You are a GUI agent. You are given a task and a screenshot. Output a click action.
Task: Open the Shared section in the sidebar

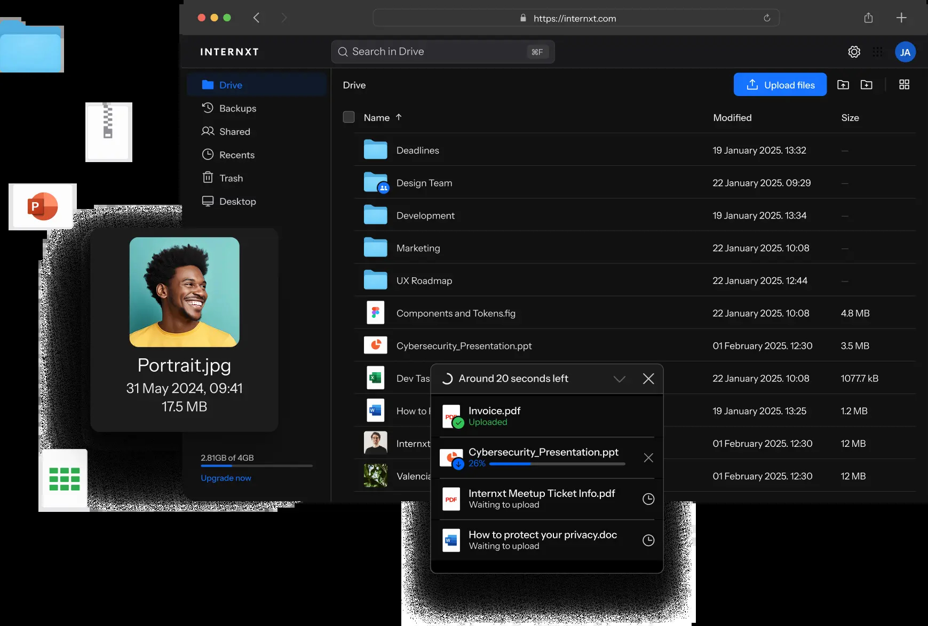pyautogui.click(x=234, y=131)
